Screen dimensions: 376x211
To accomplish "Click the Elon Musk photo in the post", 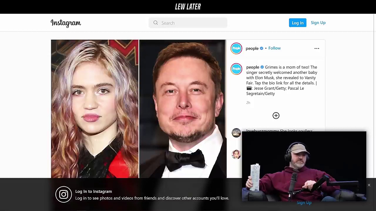I will click(x=182, y=109).
